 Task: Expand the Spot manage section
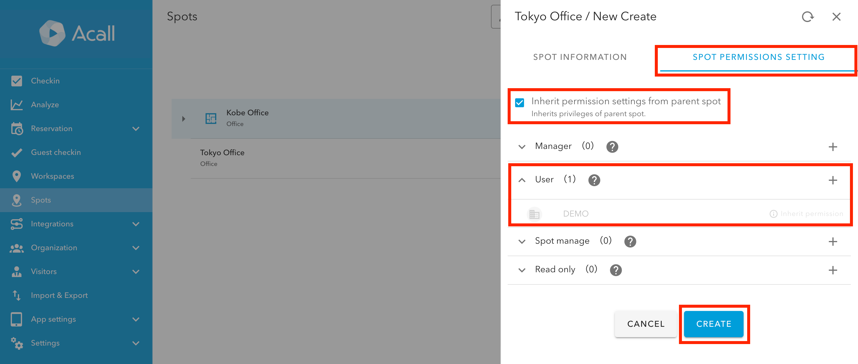click(x=522, y=242)
